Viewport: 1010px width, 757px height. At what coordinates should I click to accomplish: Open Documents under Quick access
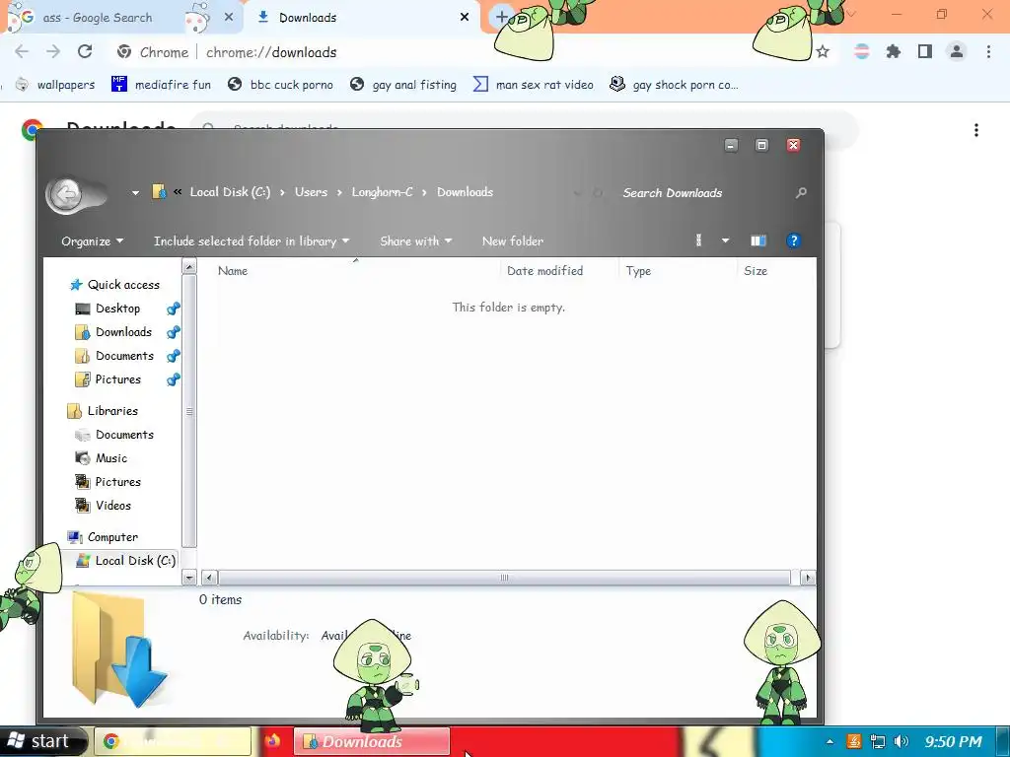coord(114,356)
